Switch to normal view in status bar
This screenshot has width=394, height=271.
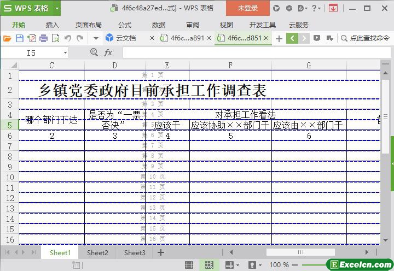(x=189, y=265)
